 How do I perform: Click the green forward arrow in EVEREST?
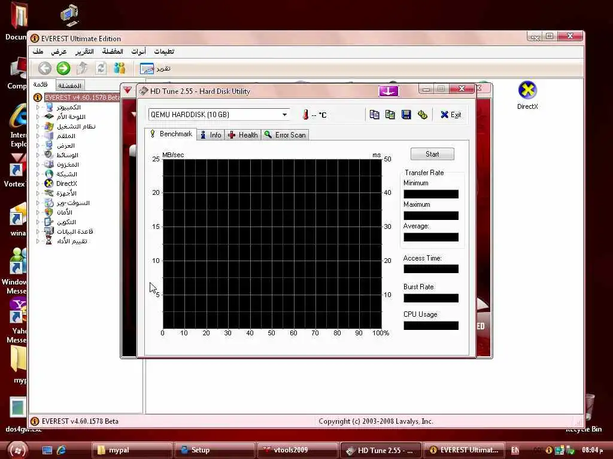[x=63, y=68]
